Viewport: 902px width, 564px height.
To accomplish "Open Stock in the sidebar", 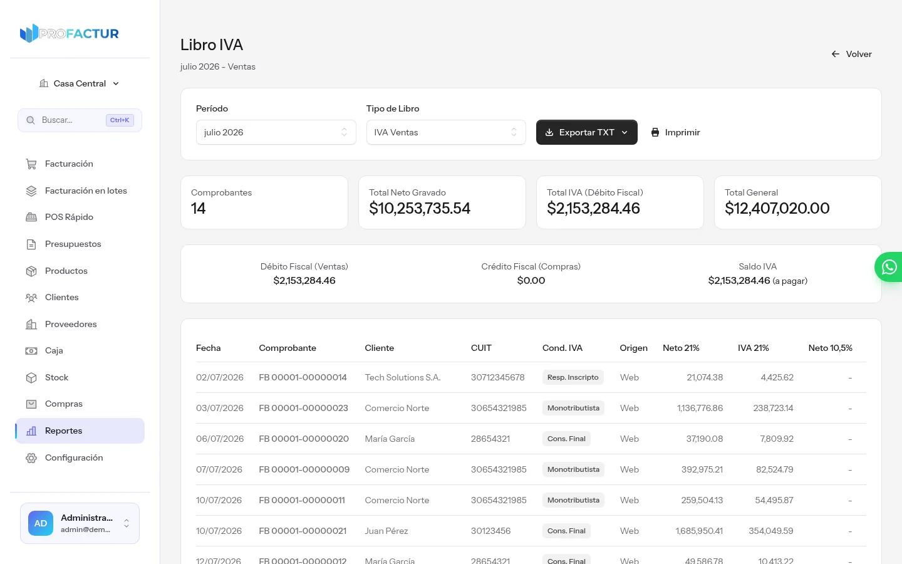I will (x=80, y=377).
